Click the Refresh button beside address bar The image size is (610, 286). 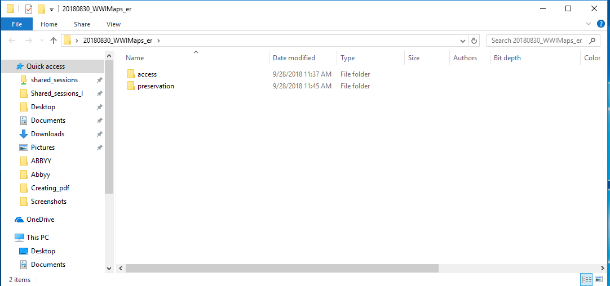pyautogui.click(x=474, y=41)
